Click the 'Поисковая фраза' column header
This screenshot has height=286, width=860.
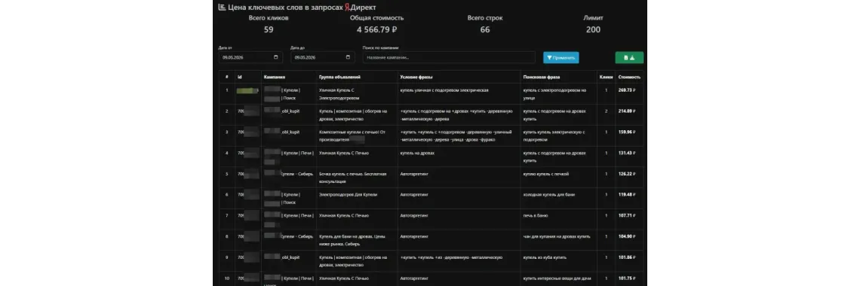pos(542,77)
